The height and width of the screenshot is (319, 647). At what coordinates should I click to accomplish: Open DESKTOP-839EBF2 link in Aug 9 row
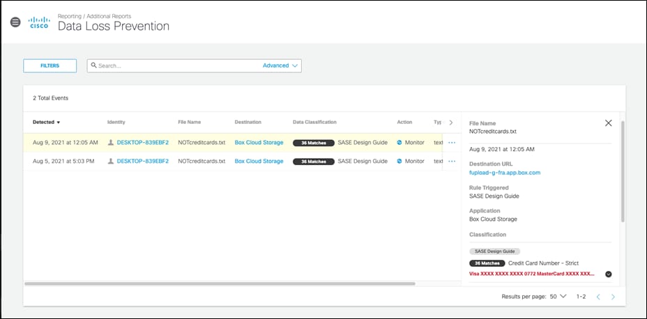coord(143,143)
